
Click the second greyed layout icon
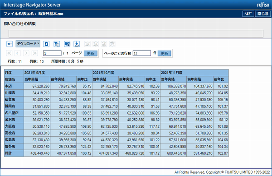click(96, 44)
